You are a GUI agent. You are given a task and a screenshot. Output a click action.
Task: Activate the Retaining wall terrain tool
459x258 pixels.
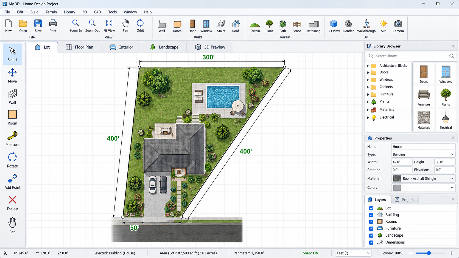314,26
